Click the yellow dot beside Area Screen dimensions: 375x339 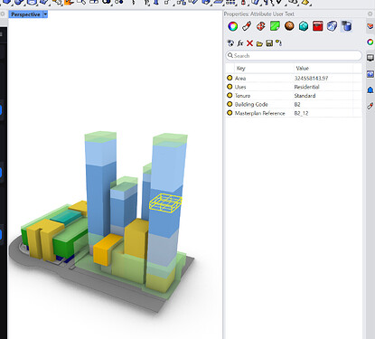coord(230,78)
